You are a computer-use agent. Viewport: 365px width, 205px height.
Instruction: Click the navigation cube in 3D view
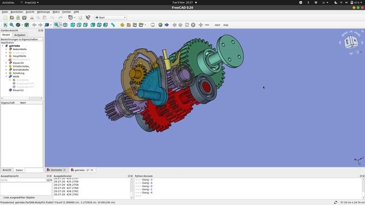click(x=351, y=43)
